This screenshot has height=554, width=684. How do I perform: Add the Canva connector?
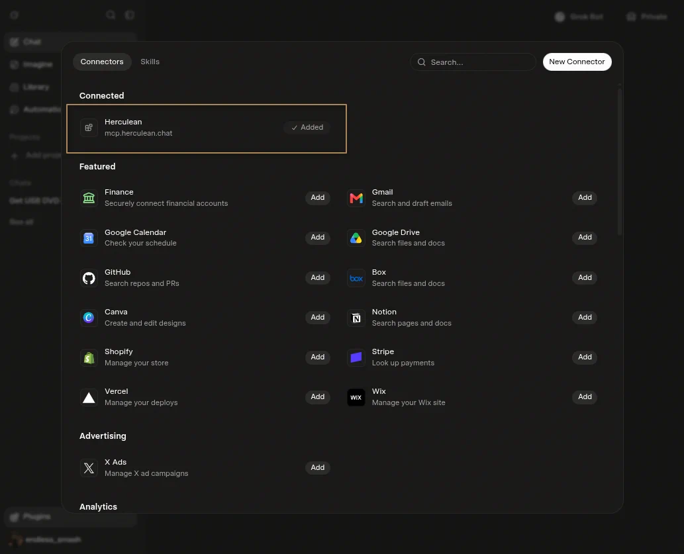[318, 317]
